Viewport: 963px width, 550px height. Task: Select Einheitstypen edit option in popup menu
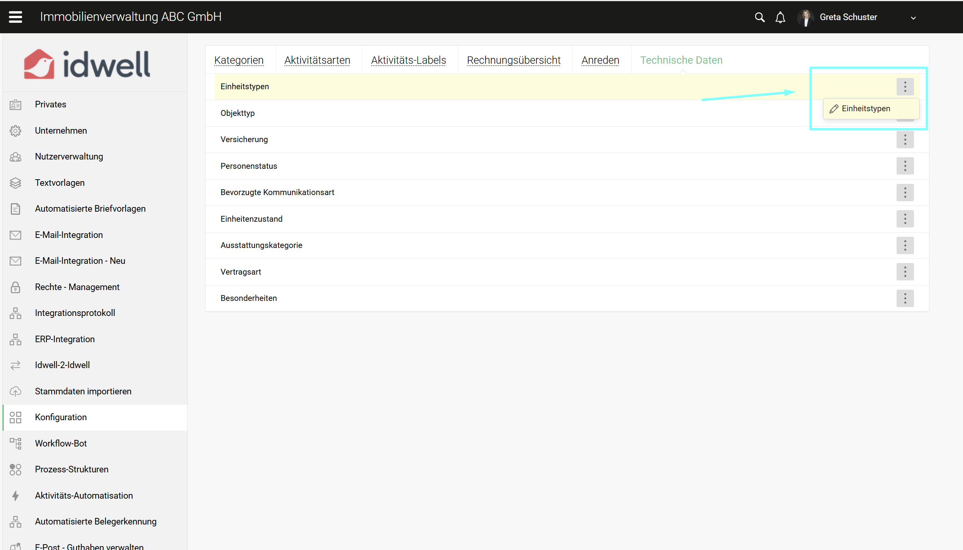(x=865, y=109)
